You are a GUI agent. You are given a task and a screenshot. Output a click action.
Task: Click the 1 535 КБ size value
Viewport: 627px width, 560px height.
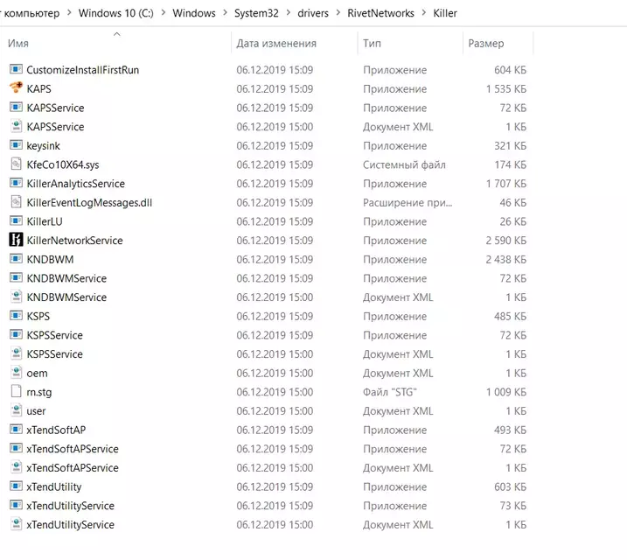click(506, 88)
